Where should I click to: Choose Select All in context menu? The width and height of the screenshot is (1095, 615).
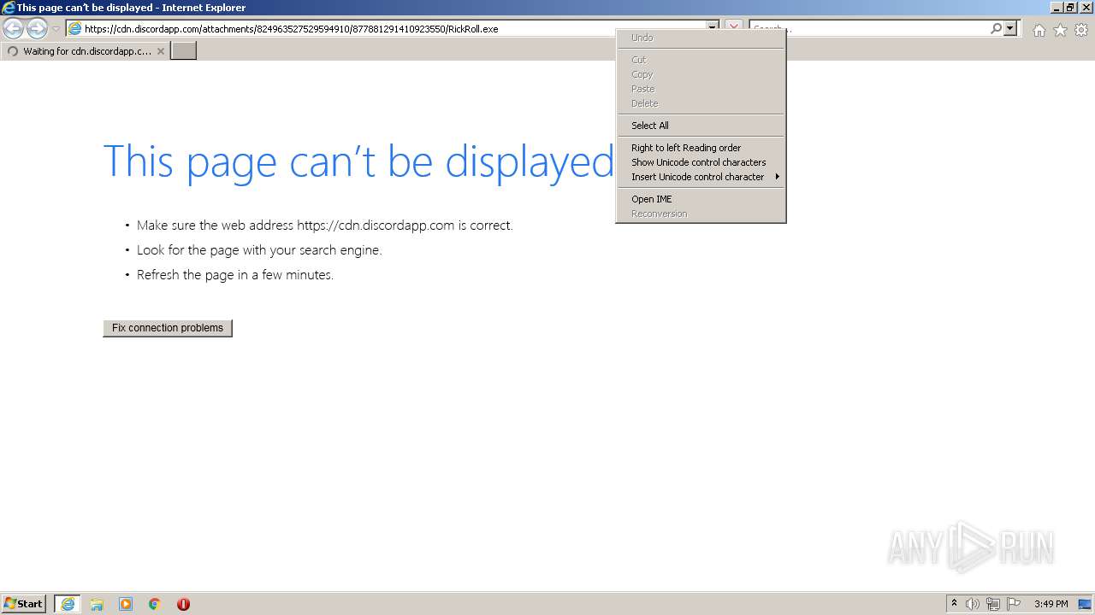(x=701, y=126)
